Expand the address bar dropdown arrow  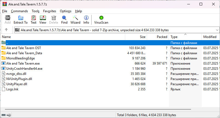217,30
